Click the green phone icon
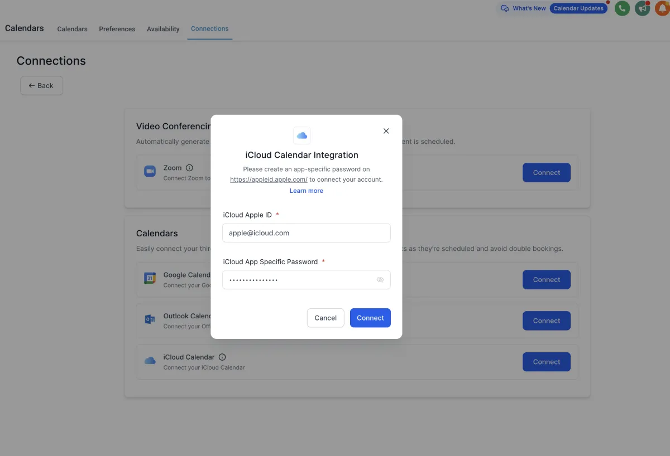The image size is (670, 456). click(622, 8)
